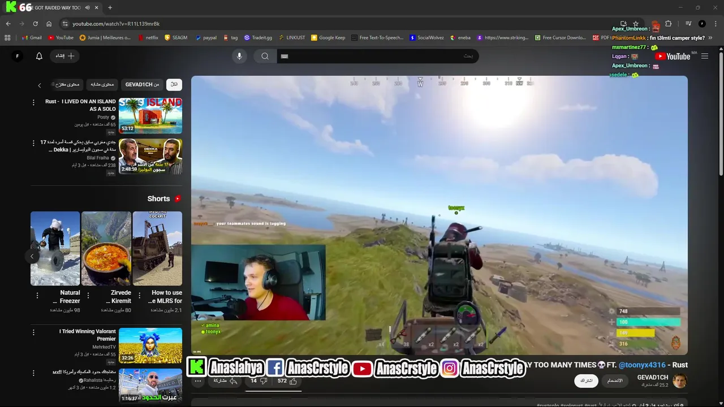Open the @toonyx4316 channel link
This screenshot has width=724, height=407.
(642, 365)
